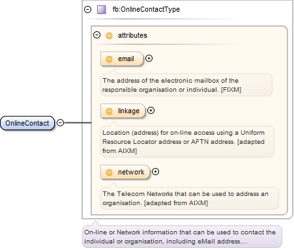Select the email attribute node

point(122,59)
